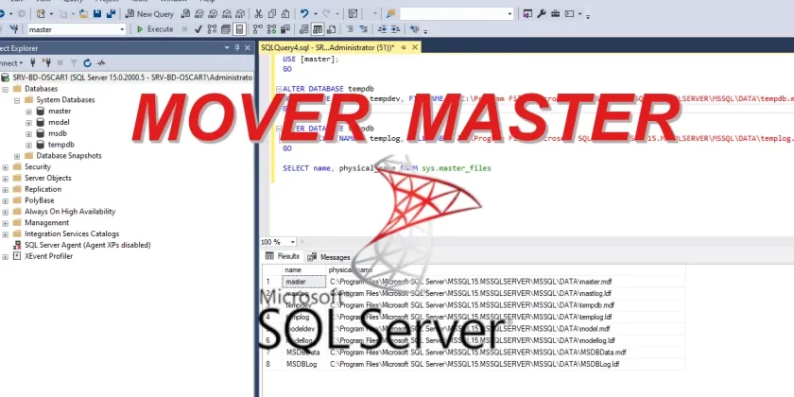Viewport: 794px width, 397px height.
Task: Toggle Include Actual Execution Plan
Action: tap(258, 29)
